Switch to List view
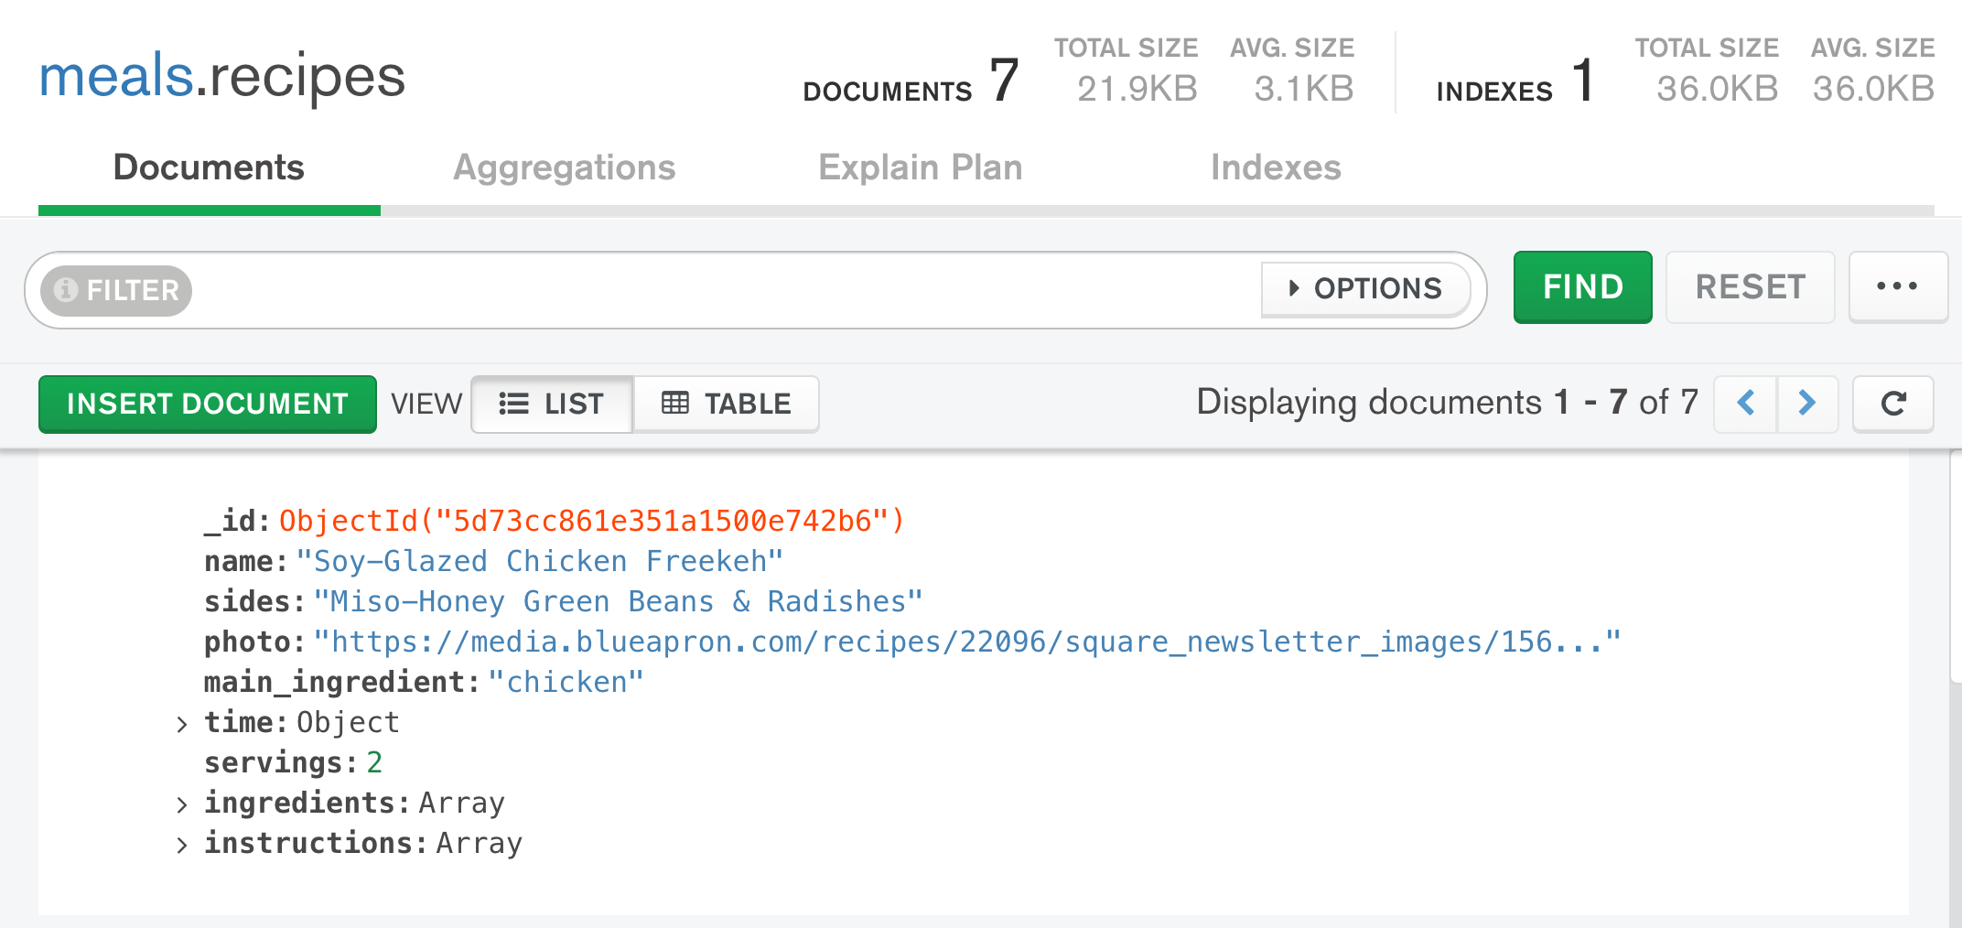Image resolution: width=1962 pixels, height=928 pixels. pyautogui.click(x=552, y=404)
